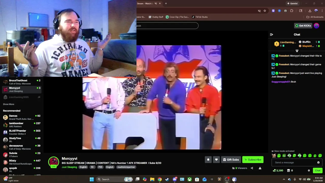Screen dimensions: 325x183
Task: Open Chrome three-dot menu
Action: [x=322, y=11]
